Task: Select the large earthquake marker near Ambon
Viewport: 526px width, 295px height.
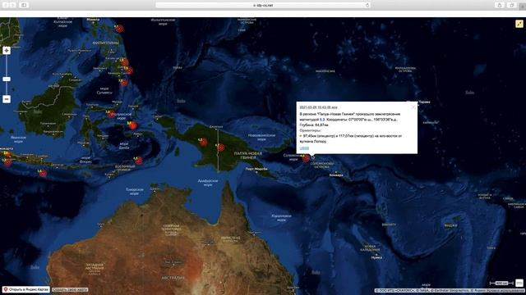Action: (132, 125)
